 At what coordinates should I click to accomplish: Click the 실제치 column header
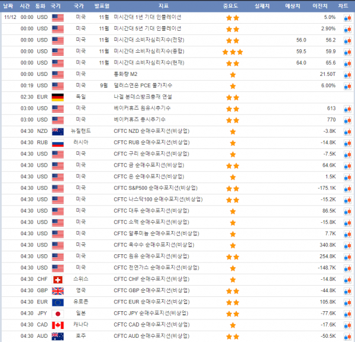(262, 6)
